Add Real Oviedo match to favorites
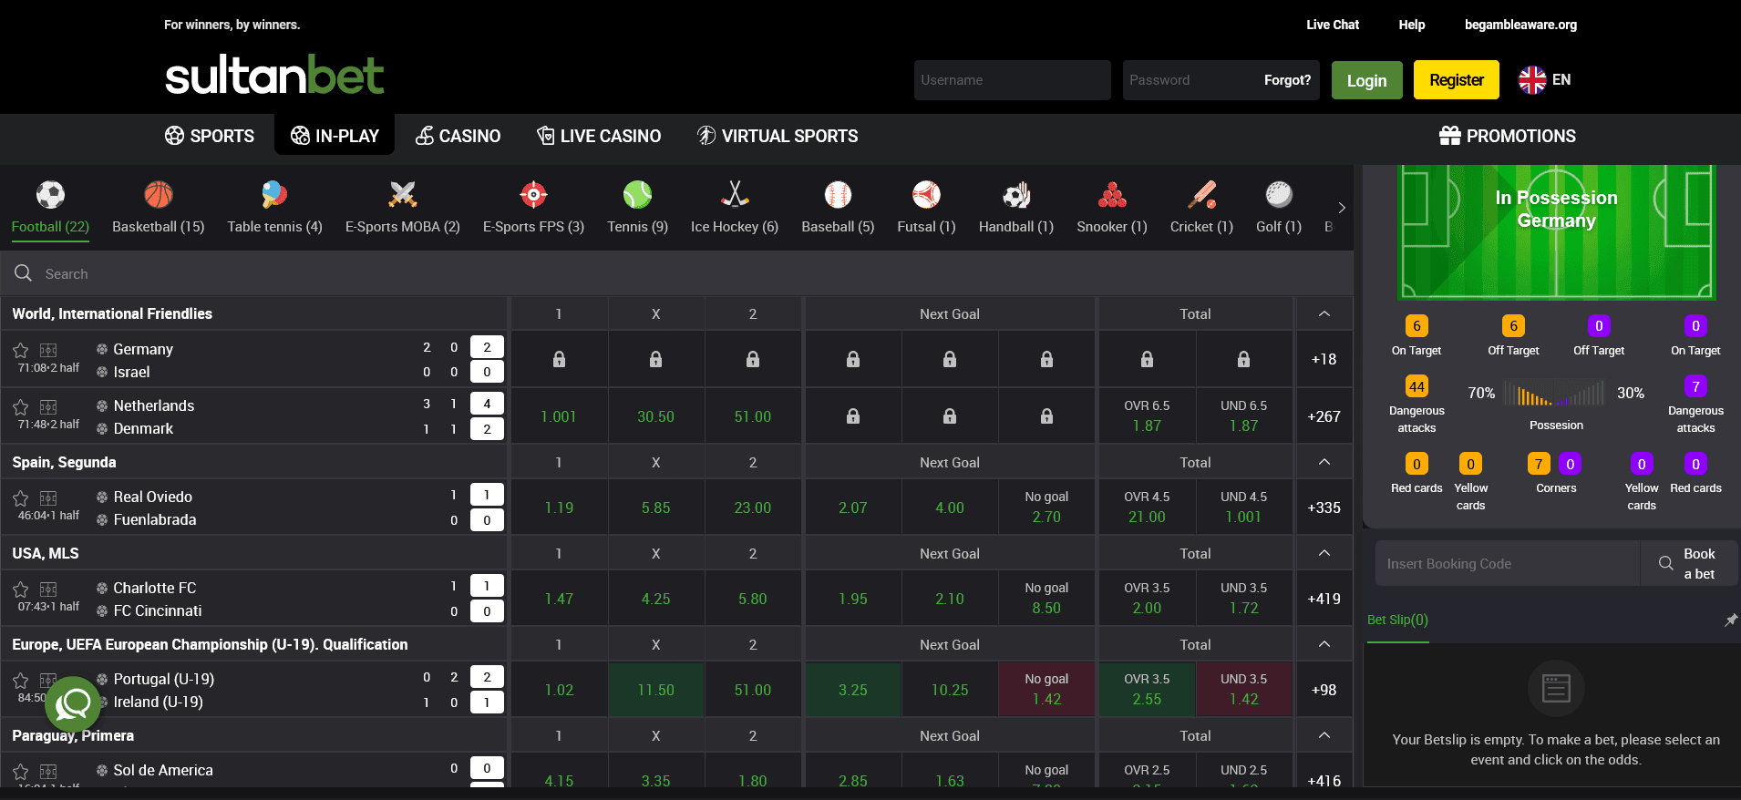 [x=21, y=498]
